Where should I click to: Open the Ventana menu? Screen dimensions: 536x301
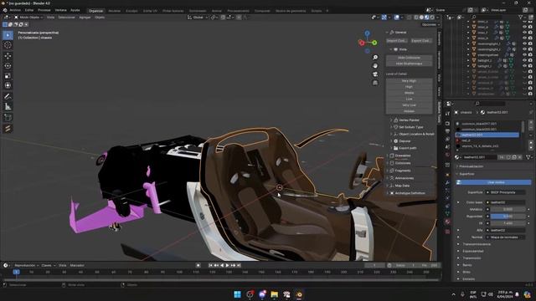[60, 10]
